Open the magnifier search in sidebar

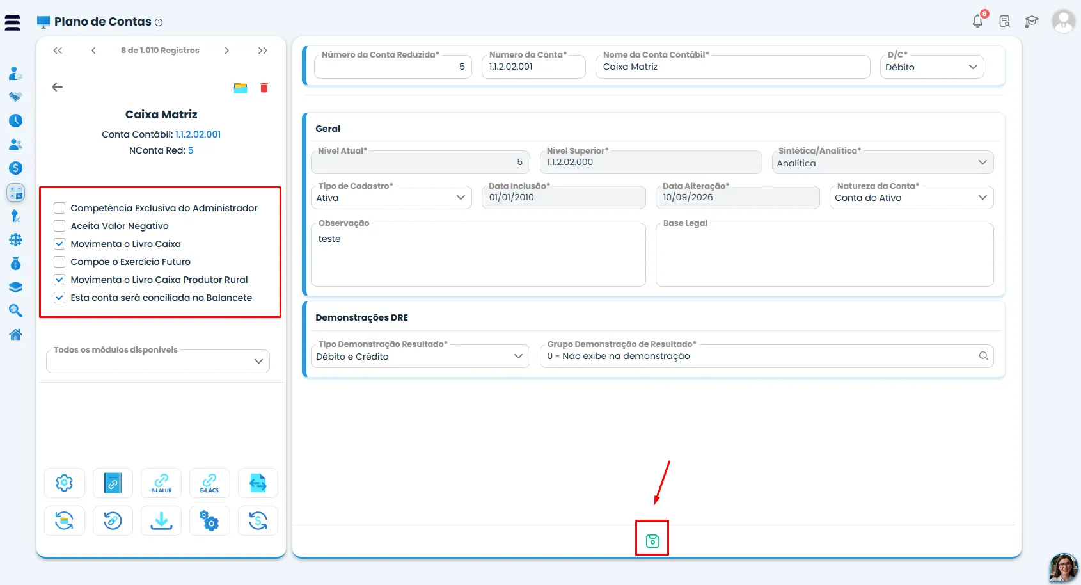point(15,311)
